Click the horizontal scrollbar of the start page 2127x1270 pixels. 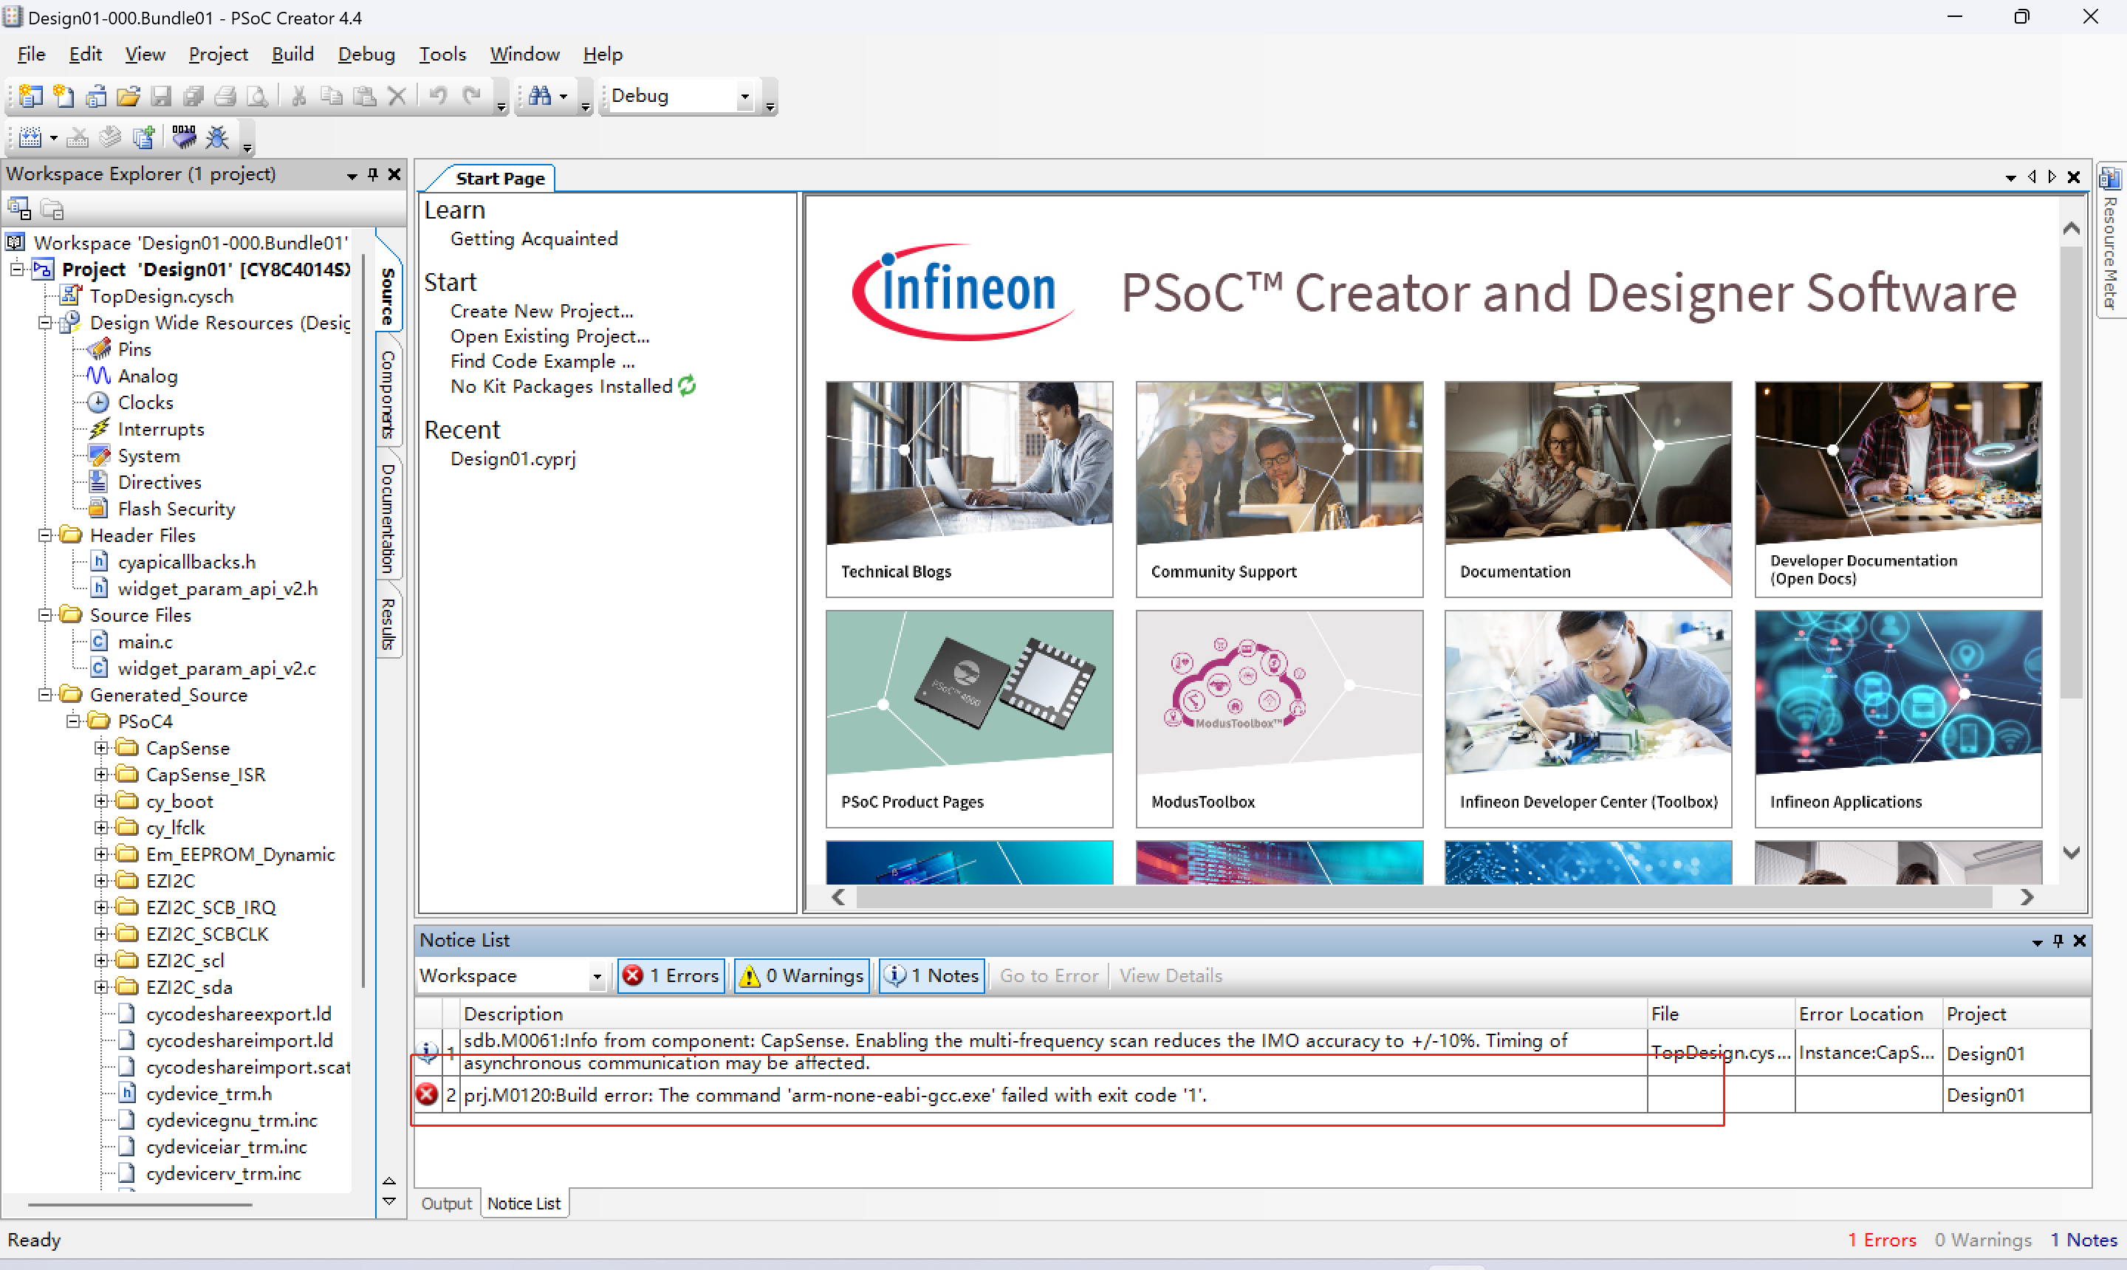click(x=1423, y=896)
